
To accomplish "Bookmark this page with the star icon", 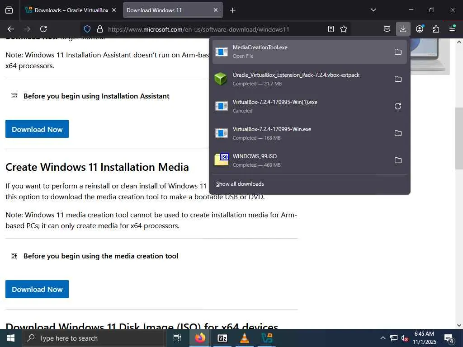I will [344, 29].
